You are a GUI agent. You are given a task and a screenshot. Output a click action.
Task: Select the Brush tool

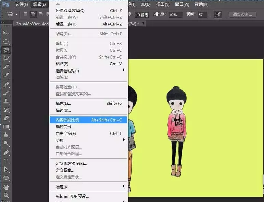(6, 93)
